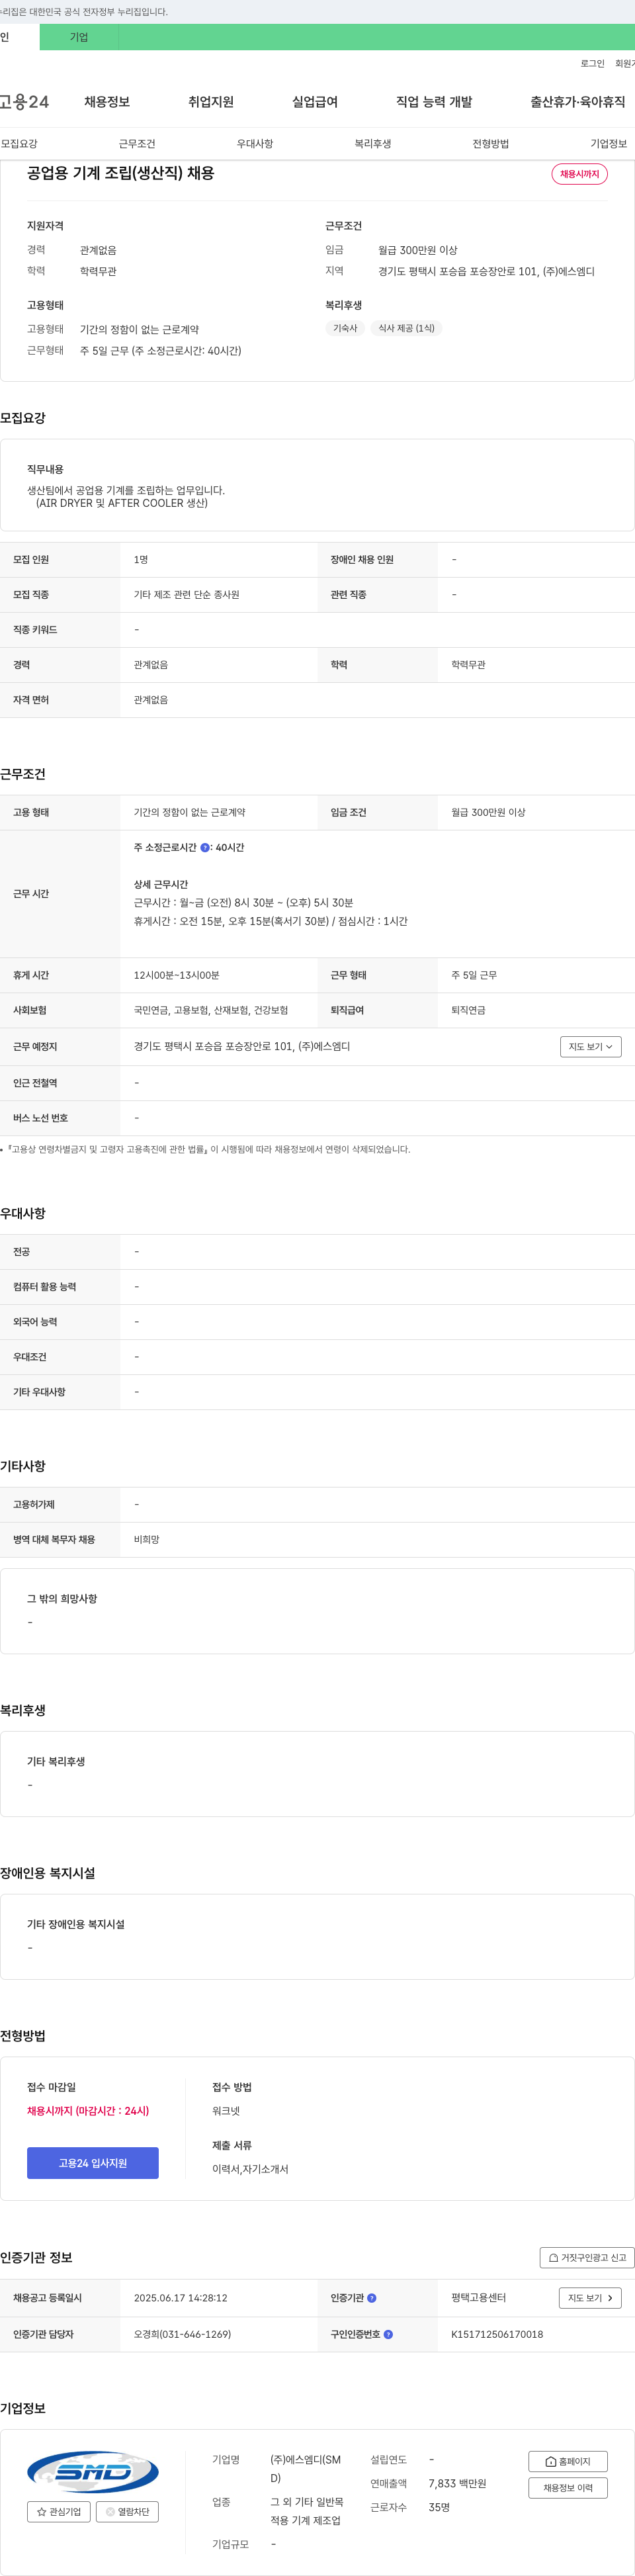Switch to the 기업 tab
The height and width of the screenshot is (2576, 635).
pyautogui.click(x=79, y=37)
